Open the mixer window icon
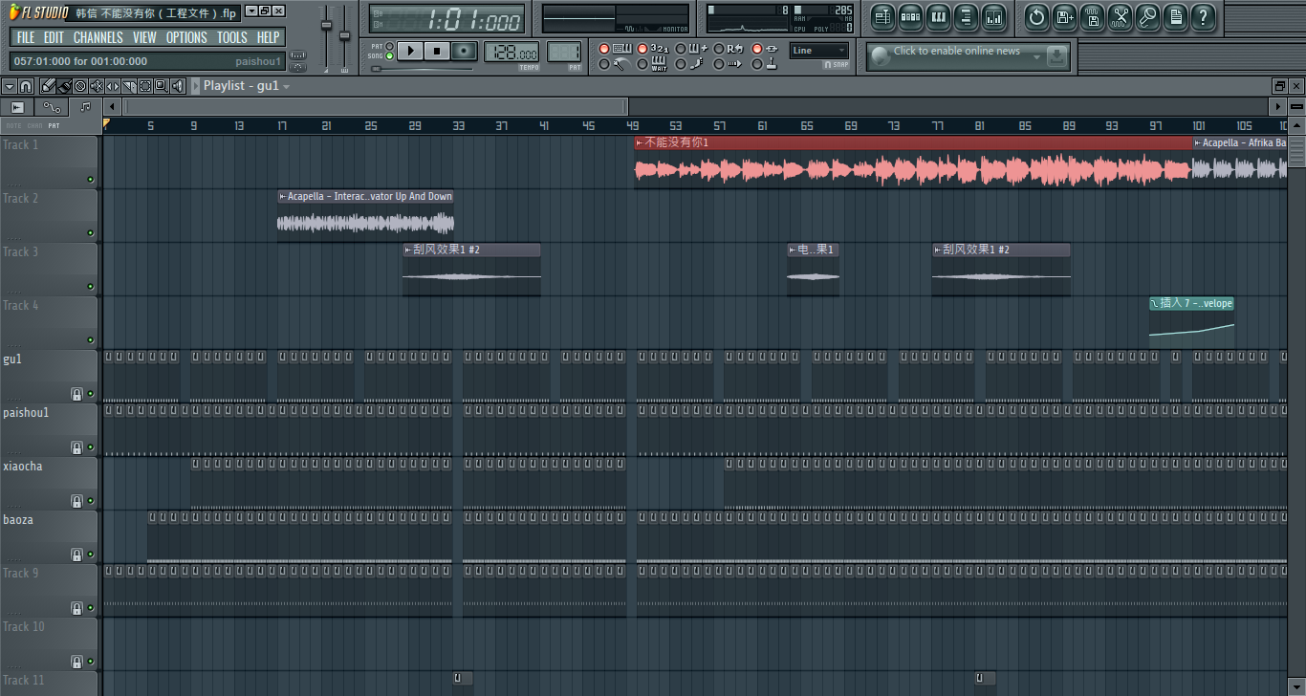This screenshot has width=1306, height=696. pyautogui.click(x=993, y=16)
